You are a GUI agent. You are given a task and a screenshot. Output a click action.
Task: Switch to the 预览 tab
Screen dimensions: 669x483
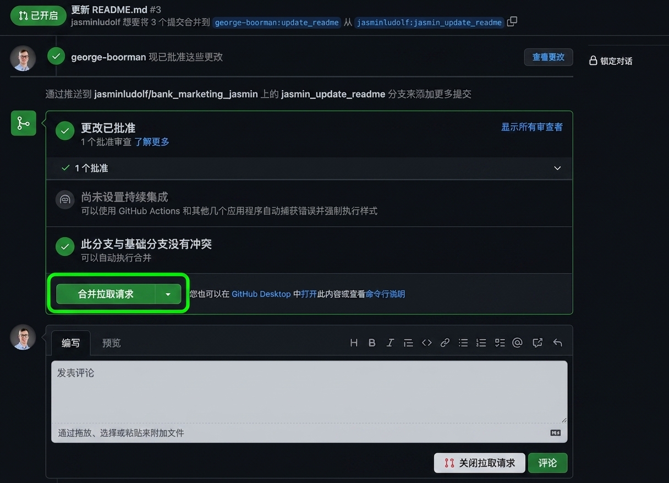pos(111,343)
